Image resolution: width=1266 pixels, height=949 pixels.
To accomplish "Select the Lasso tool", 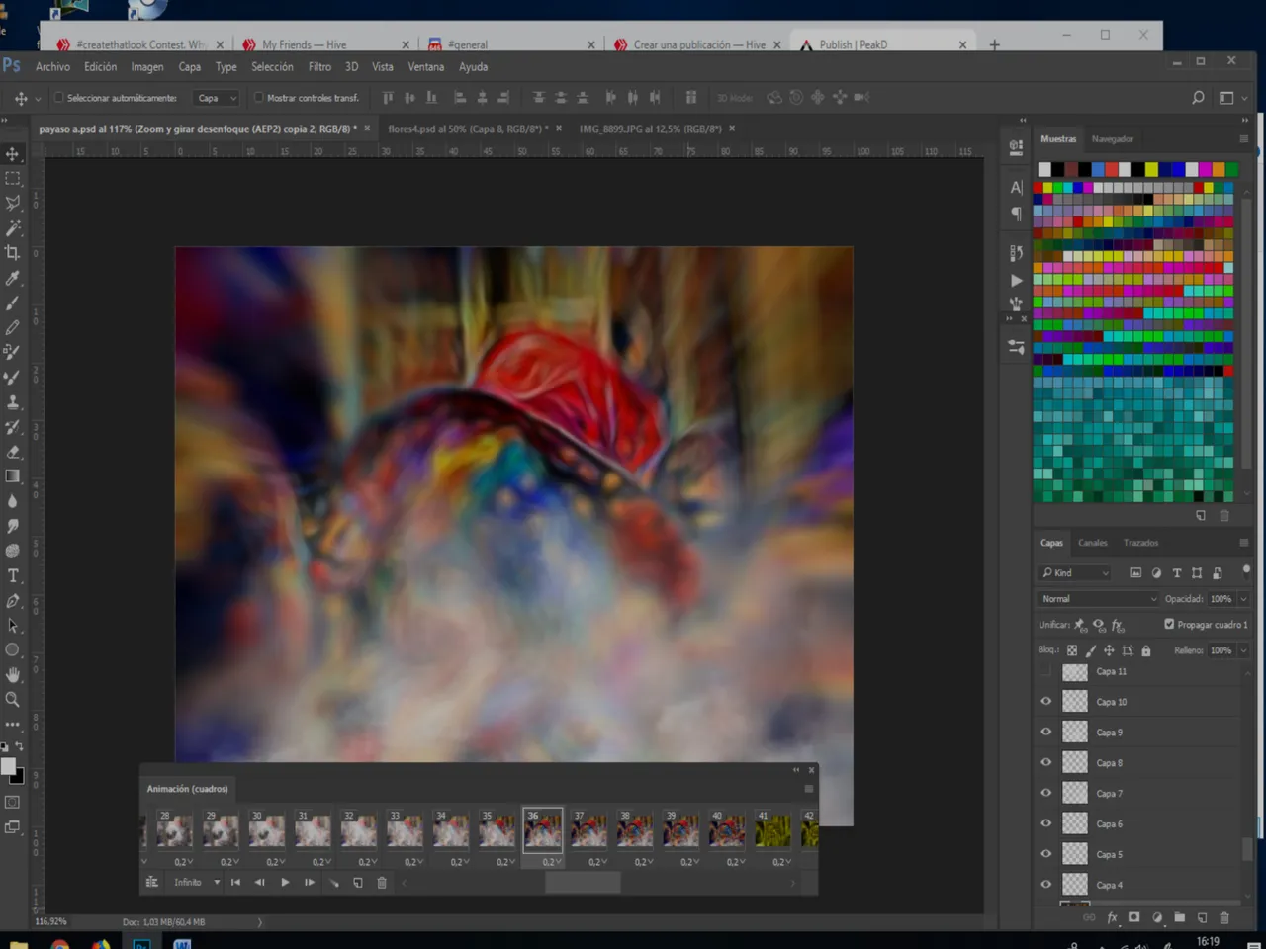I will coord(13,204).
